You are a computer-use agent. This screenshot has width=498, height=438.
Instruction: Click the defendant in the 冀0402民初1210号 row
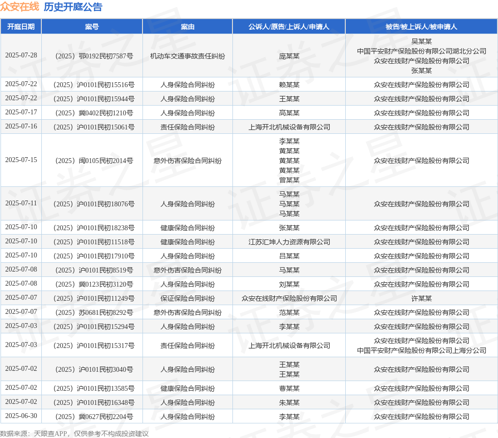(422, 113)
